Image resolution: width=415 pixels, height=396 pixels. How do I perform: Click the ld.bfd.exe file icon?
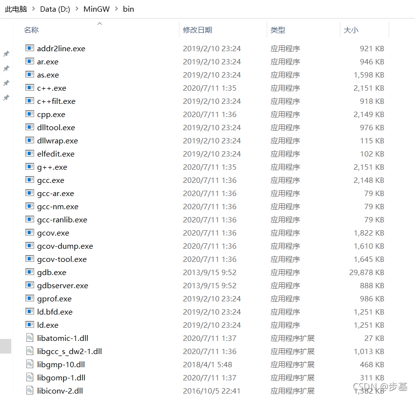pyautogui.click(x=30, y=312)
